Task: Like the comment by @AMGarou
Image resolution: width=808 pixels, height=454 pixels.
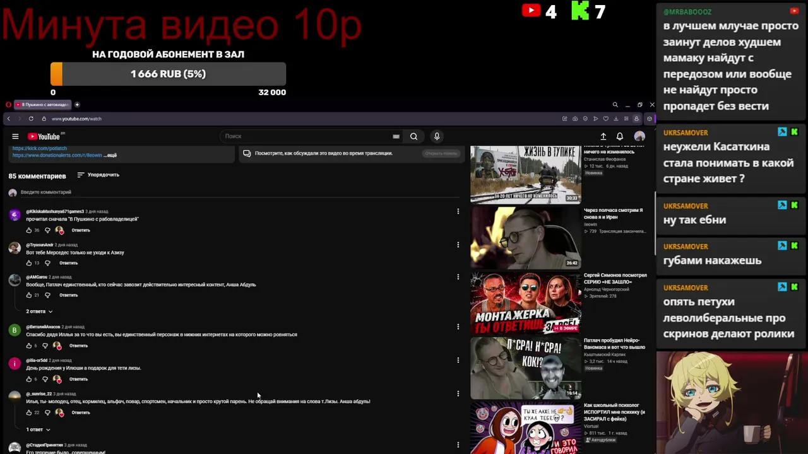Action: [x=28, y=295]
